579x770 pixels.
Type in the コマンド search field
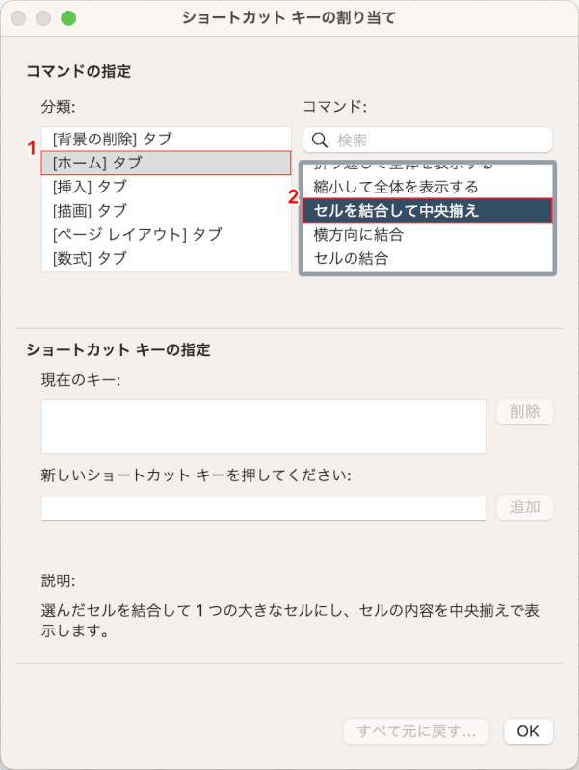[x=425, y=139]
